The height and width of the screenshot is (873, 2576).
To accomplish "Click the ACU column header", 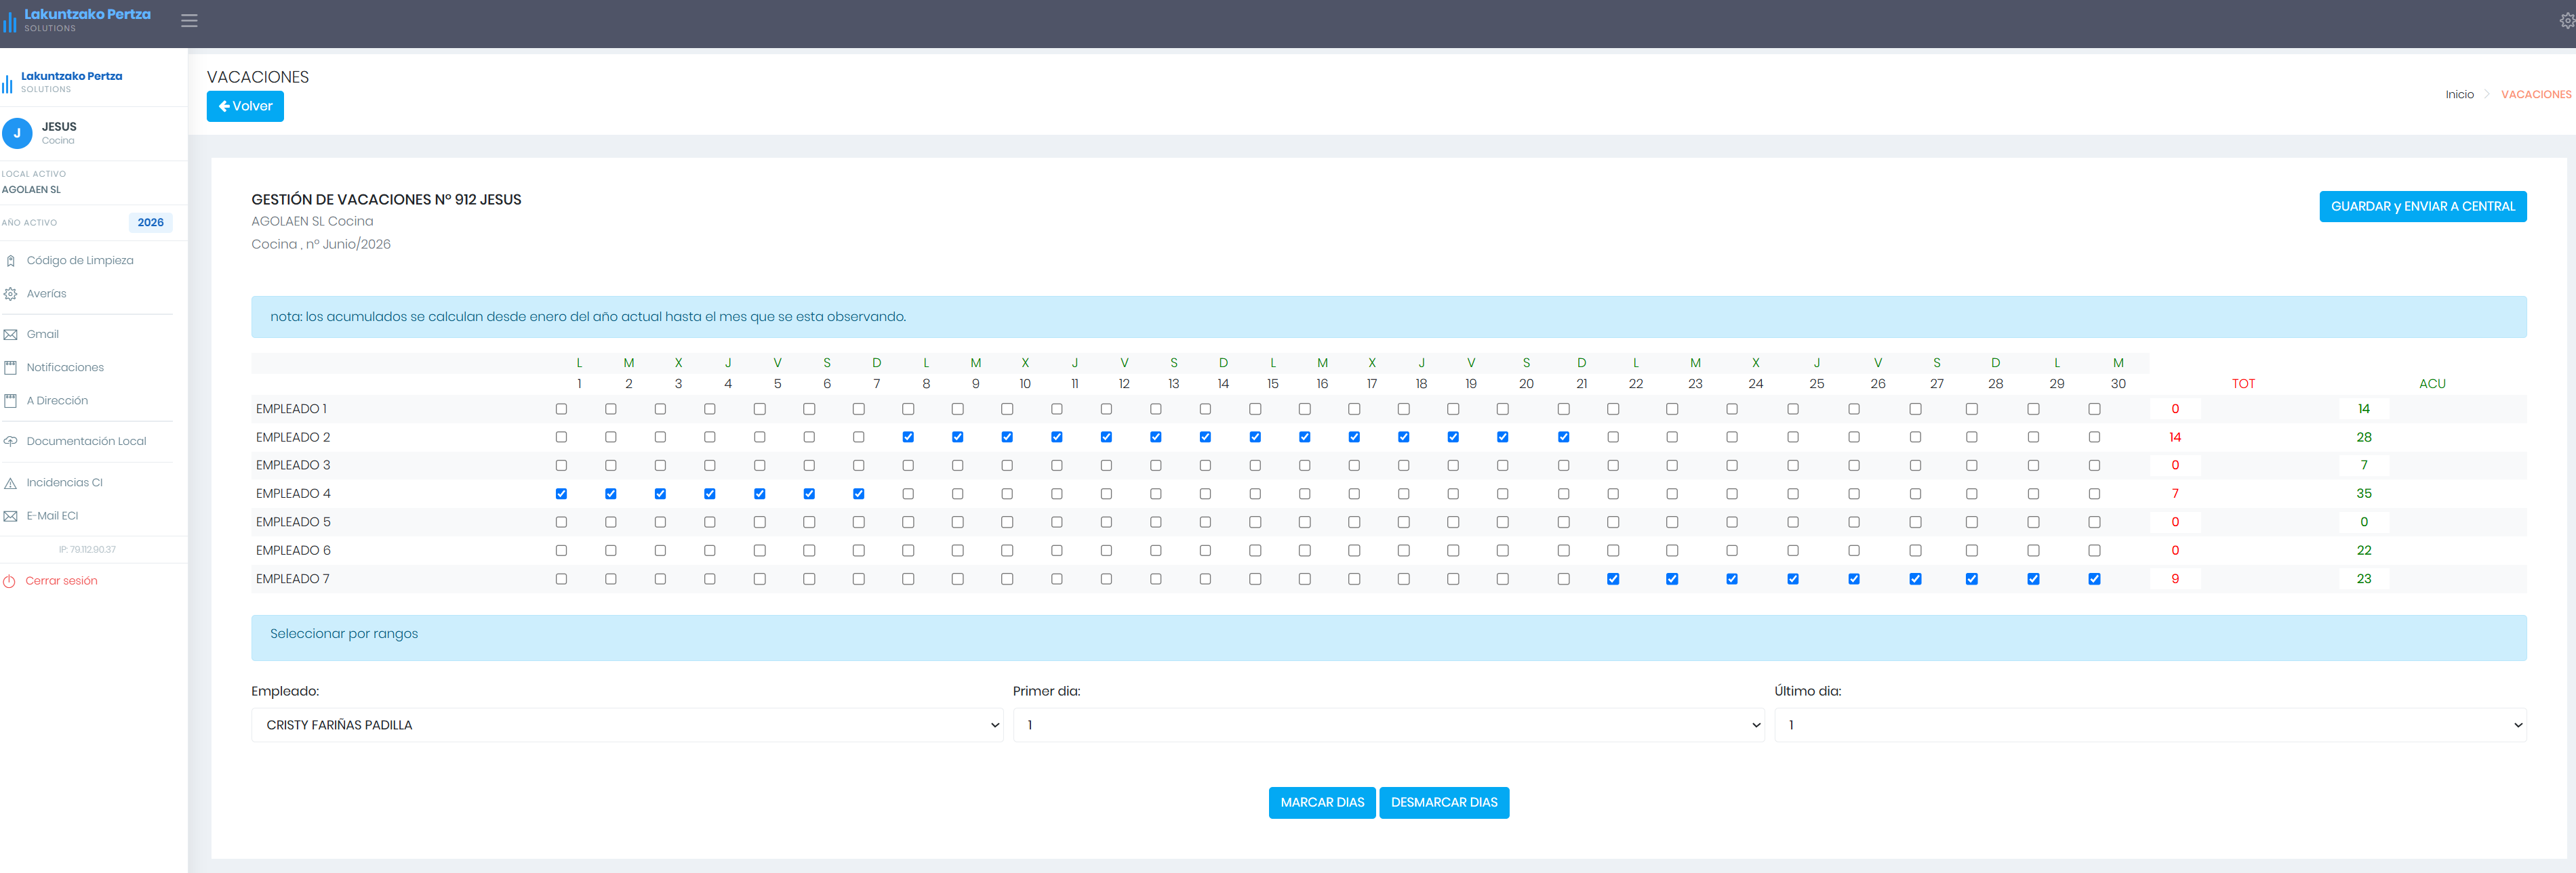I will point(2432,385).
